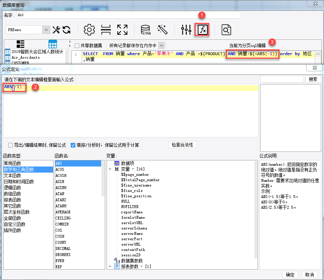Click the 检查合法性 button

click(x=183, y=145)
